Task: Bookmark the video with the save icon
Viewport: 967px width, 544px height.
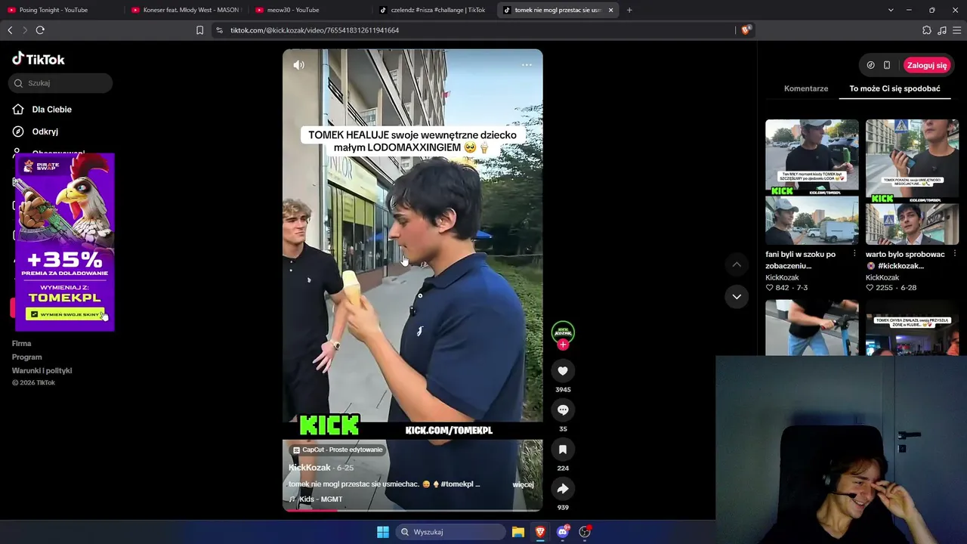Action: coord(563,450)
